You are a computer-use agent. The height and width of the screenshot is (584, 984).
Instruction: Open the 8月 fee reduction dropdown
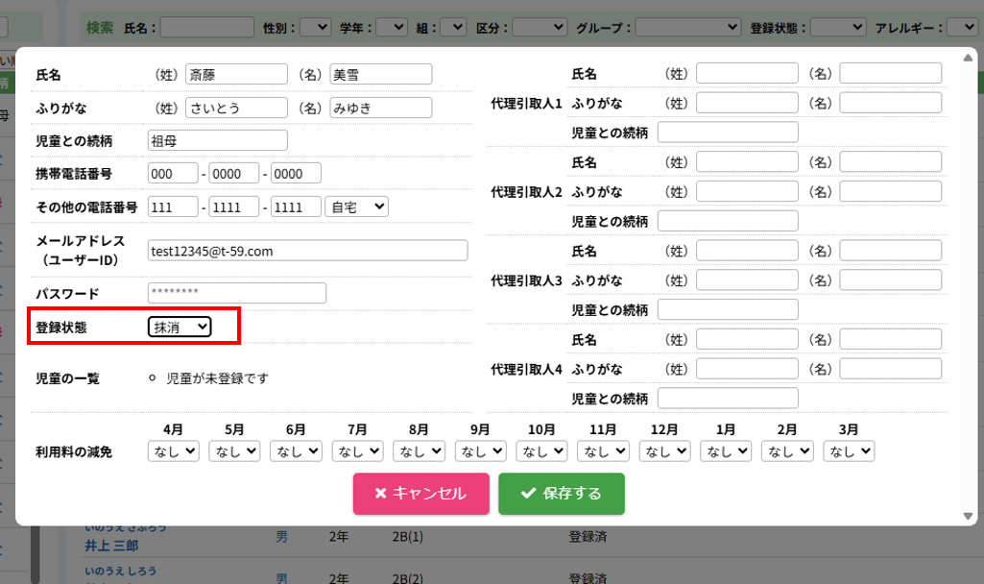pos(419,450)
